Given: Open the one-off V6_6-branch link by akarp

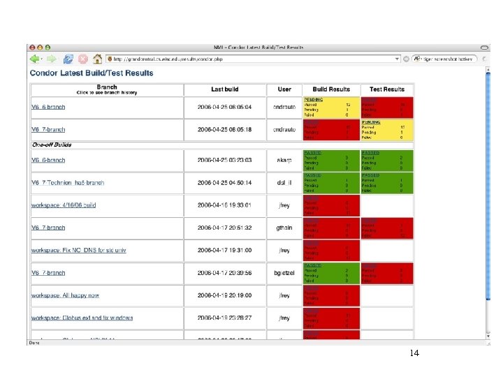Looking at the screenshot, I should [48, 161].
